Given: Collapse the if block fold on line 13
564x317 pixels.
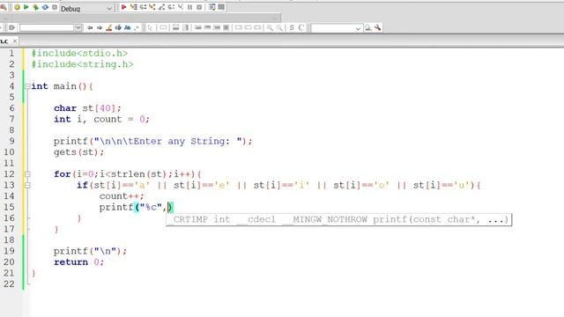Looking at the screenshot, I should point(27,185).
